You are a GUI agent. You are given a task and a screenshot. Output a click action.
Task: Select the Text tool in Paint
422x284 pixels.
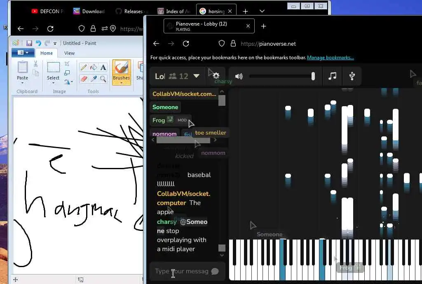[x=103, y=67]
